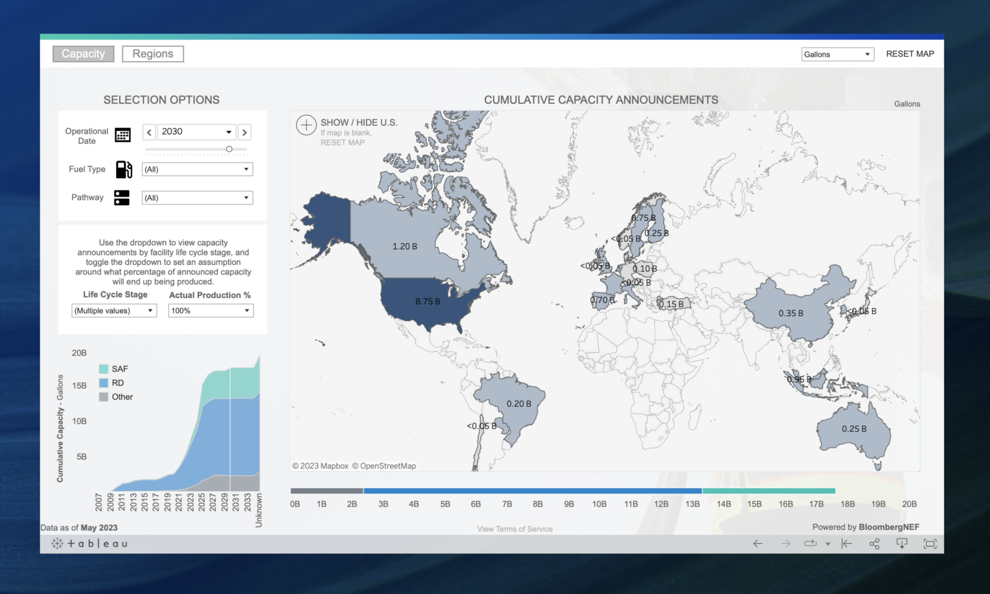
Task: Click the map zoom-in plus icon
Action: point(306,124)
